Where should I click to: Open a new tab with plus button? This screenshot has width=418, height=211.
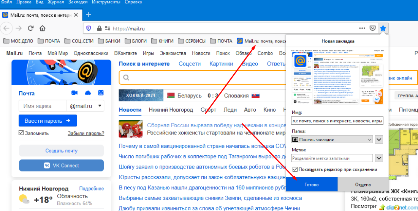[89, 15]
